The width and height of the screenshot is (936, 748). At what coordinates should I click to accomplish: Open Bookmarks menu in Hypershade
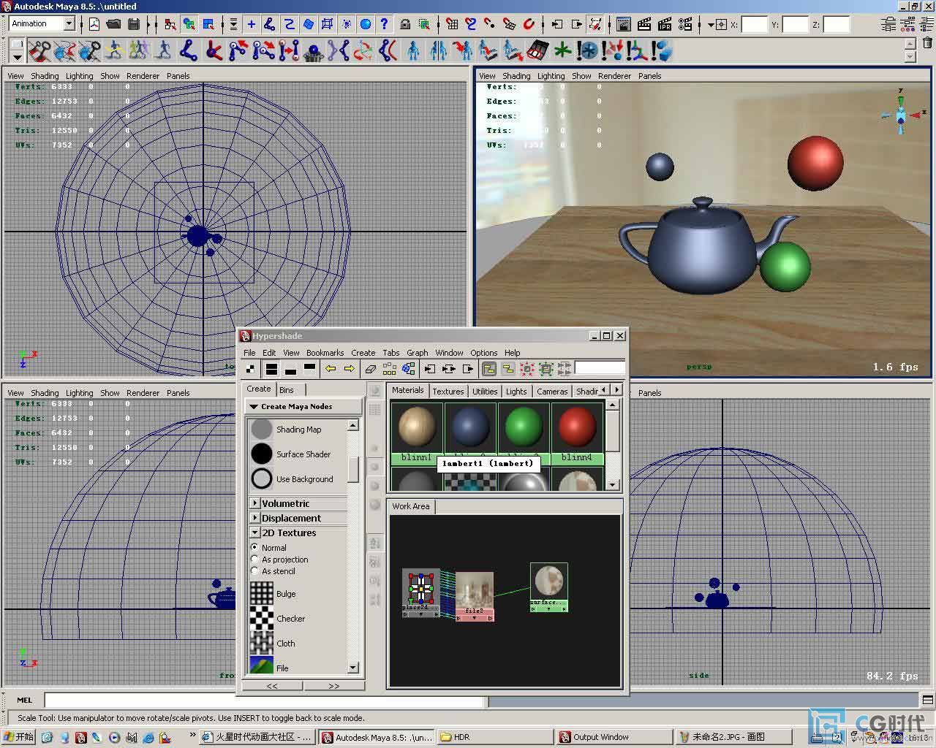coord(325,352)
